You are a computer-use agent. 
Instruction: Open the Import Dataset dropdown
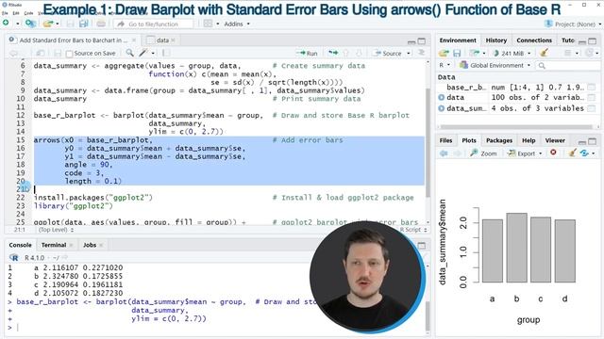(x=477, y=53)
